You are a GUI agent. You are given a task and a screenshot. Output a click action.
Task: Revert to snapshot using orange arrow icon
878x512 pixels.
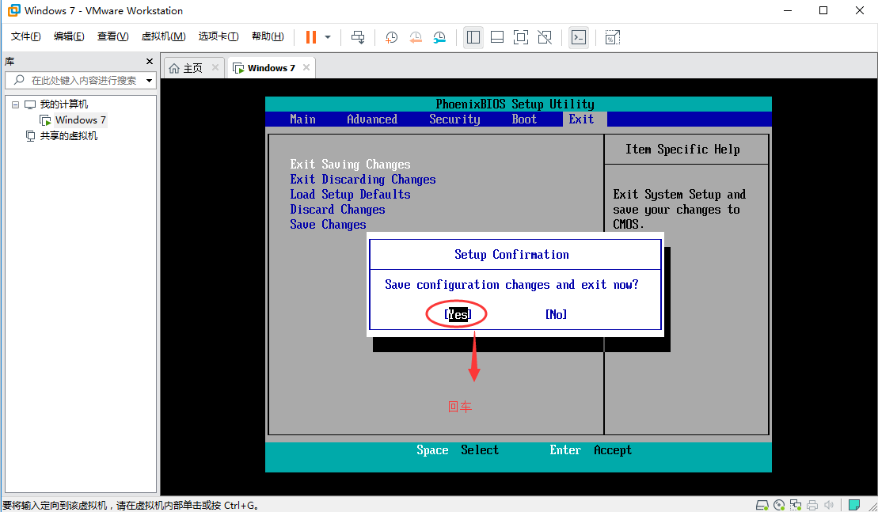(416, 37)
